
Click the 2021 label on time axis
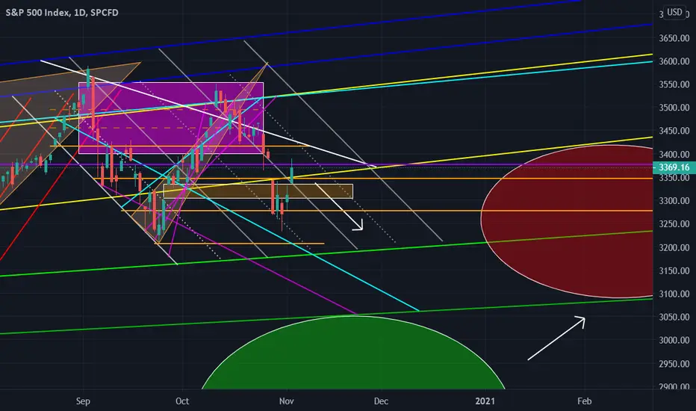pyautogui.click(x=485, y=401)
